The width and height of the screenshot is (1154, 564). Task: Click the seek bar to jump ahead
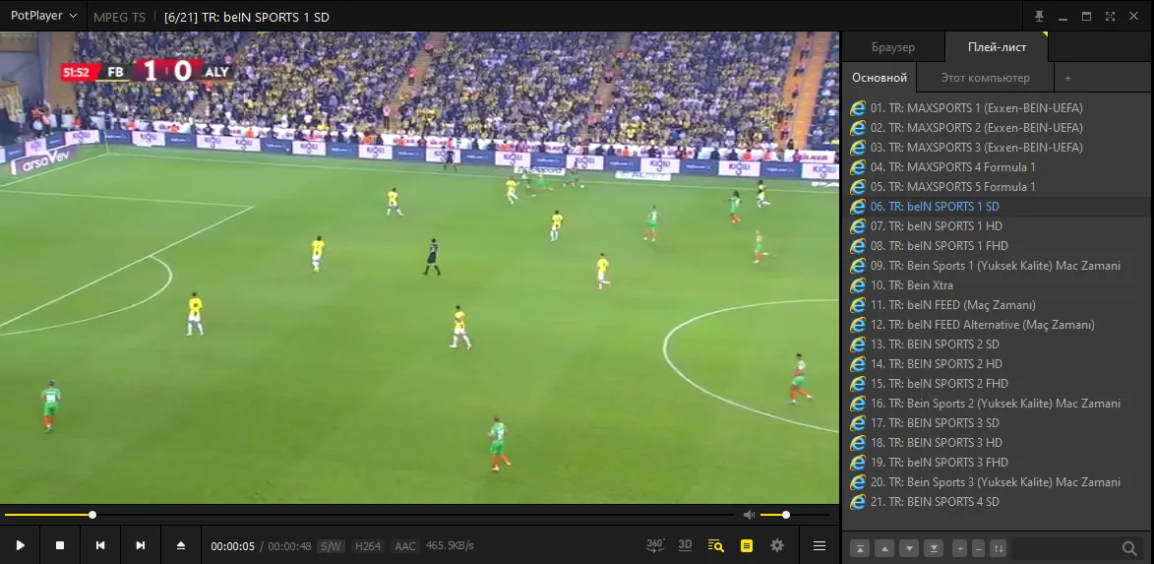(368, 515)
